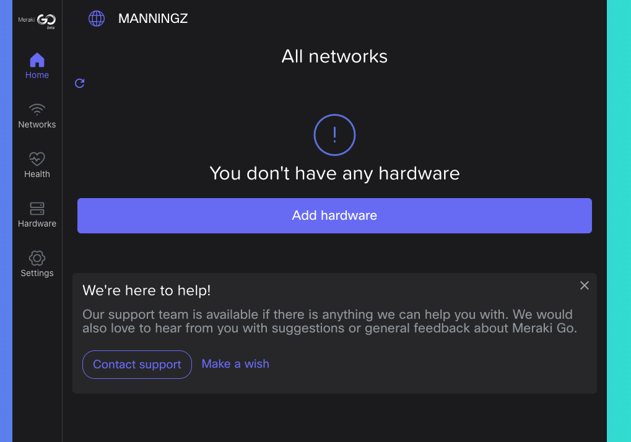The width and height of the screenshot is (631, 442).
Task: Follow the Make a wish link
Action: pyautogui.click(x=235, y=364)
